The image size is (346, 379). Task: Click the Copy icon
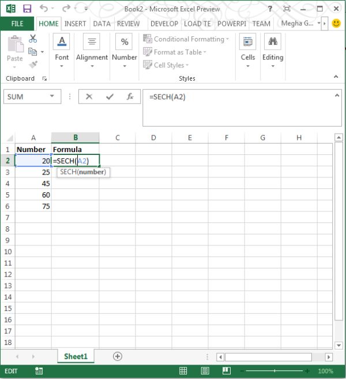32,52
